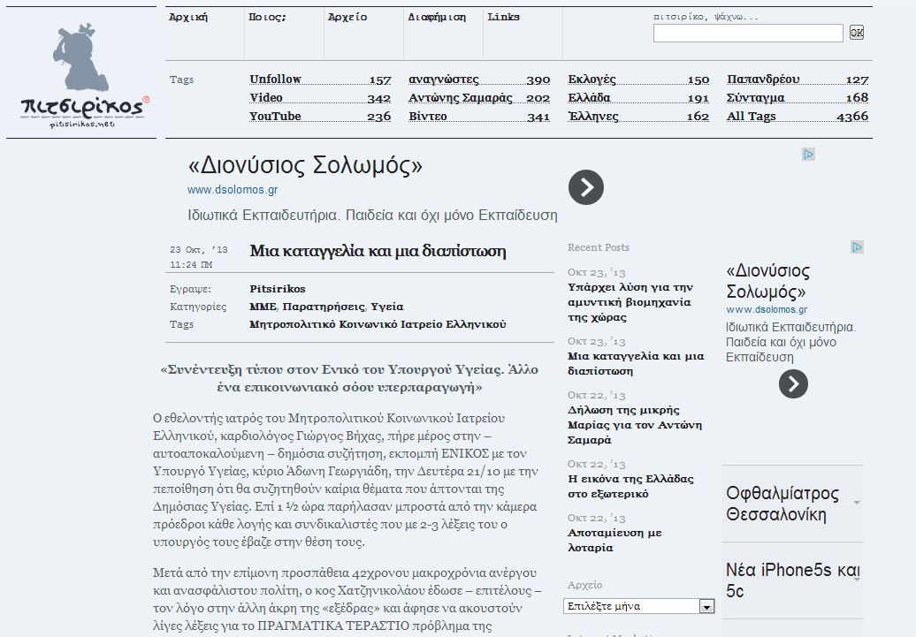Open the Διαφήμιση menu item
Screen dimensions: 916x637
tap(437, 18)
